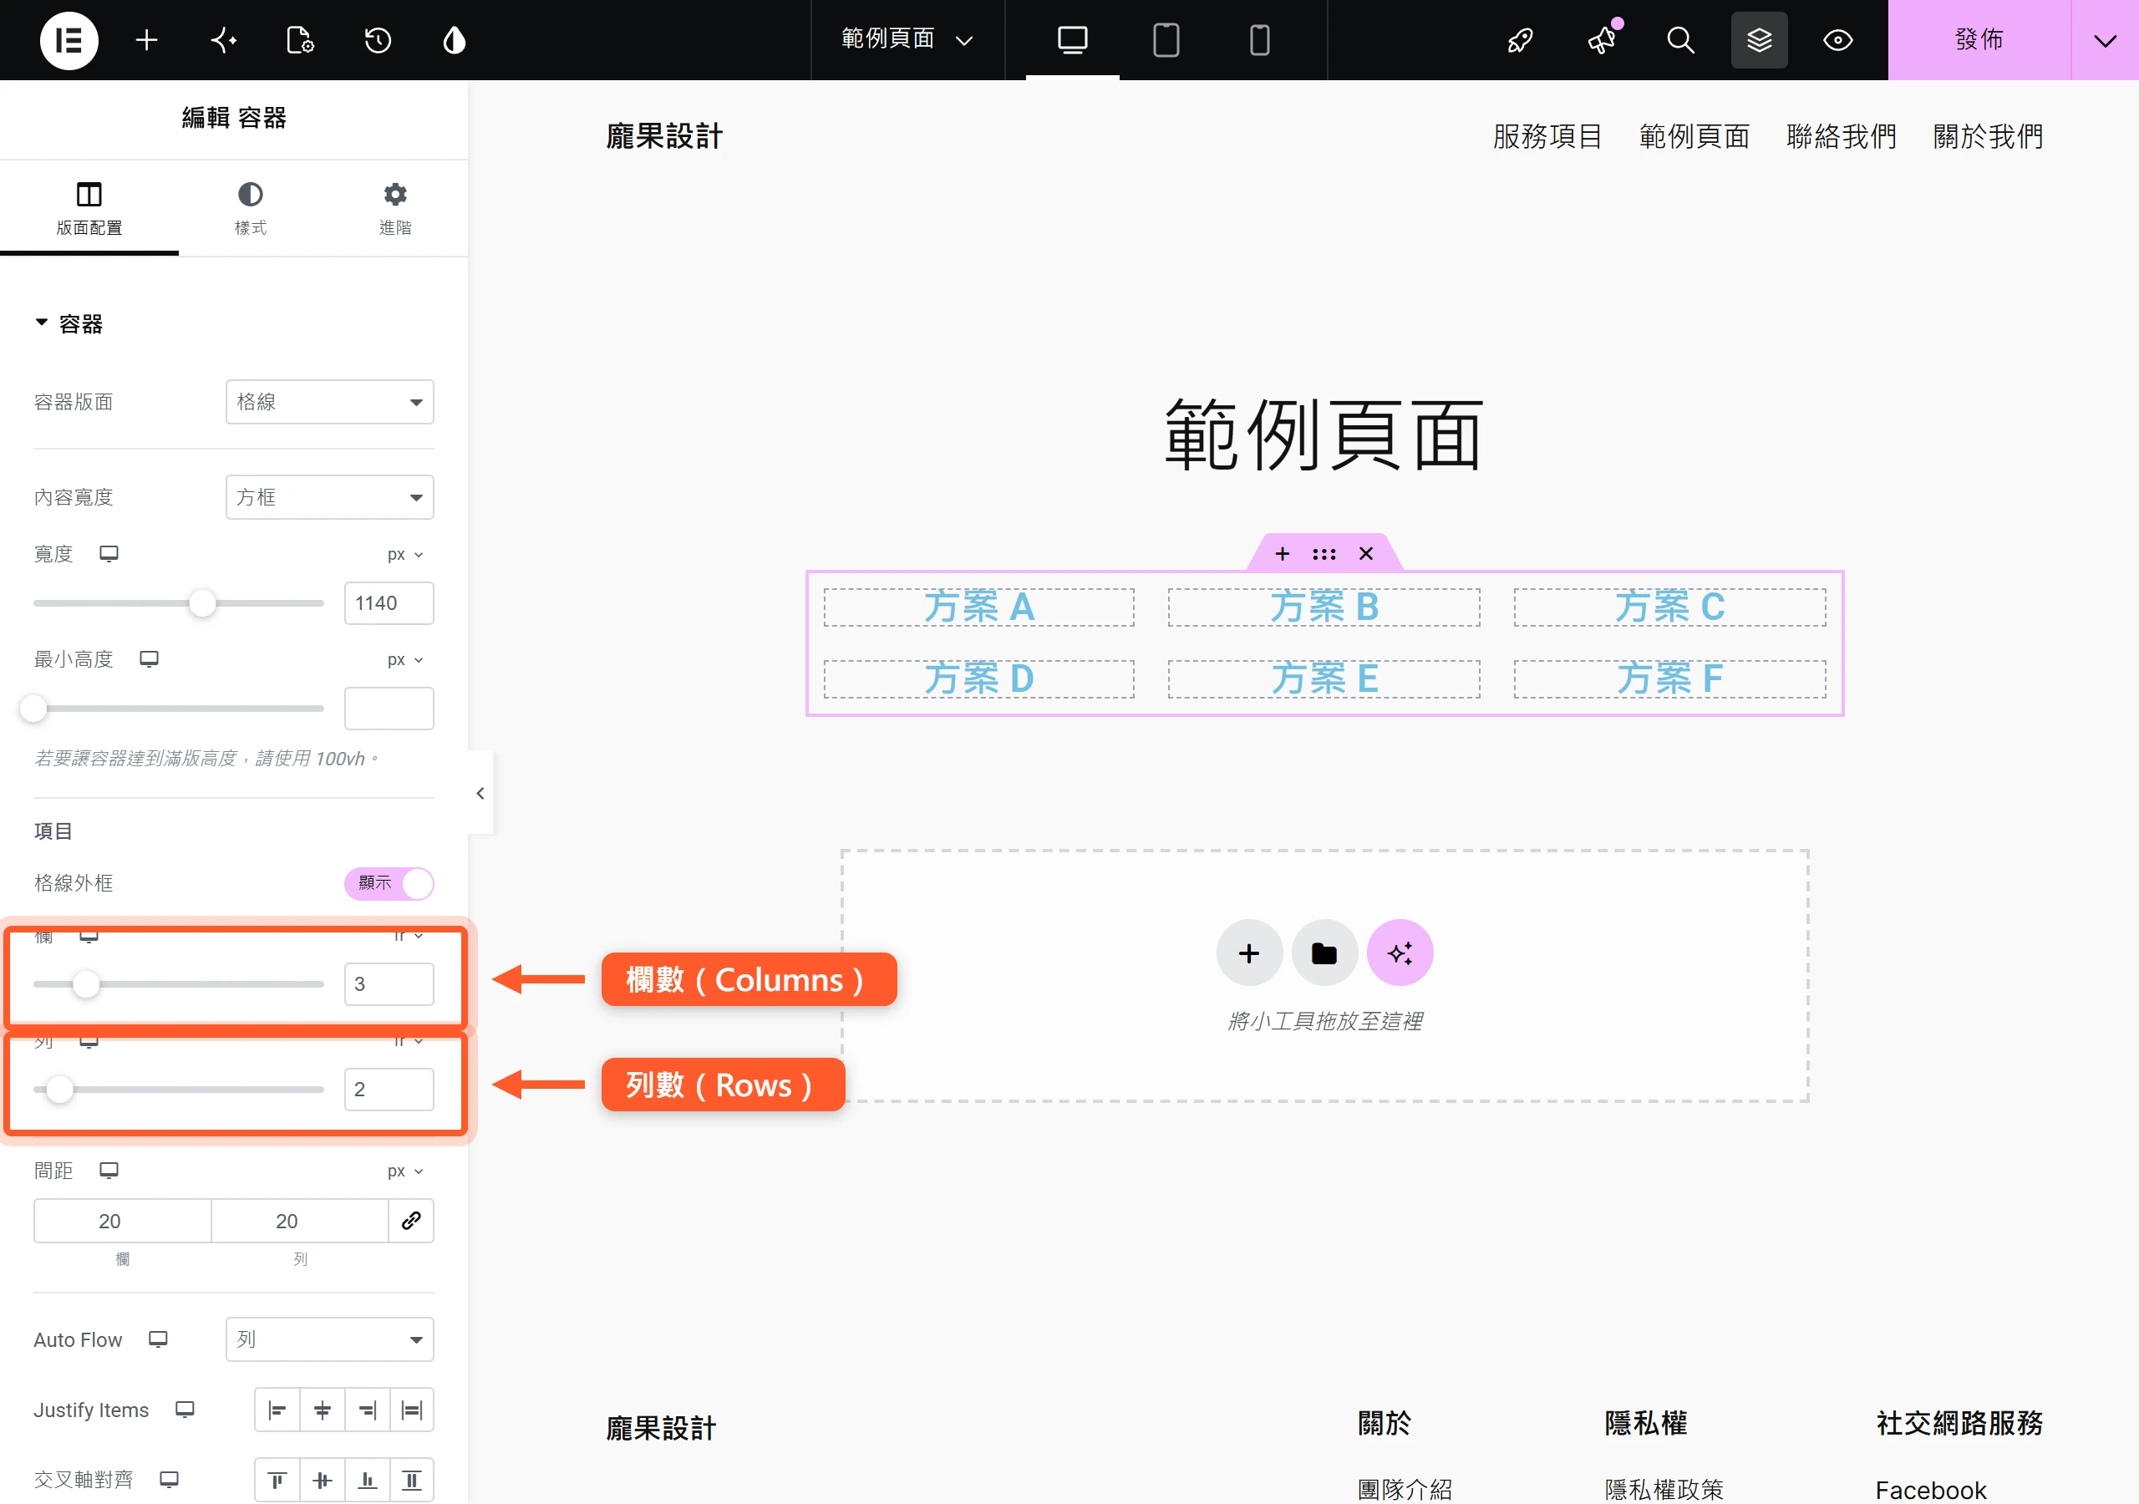This screenshot has width=2139, height=1504.
Task: Collapse the 容器 section
Action: (x=68, y=323)
